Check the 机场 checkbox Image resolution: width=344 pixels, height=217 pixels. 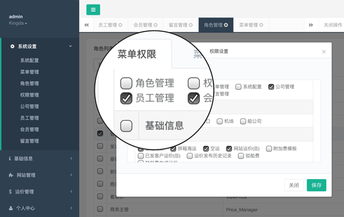pos(220,121)
